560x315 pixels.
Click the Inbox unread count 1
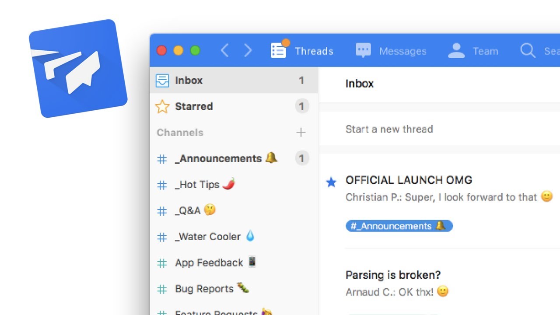(x=301, y=80)
